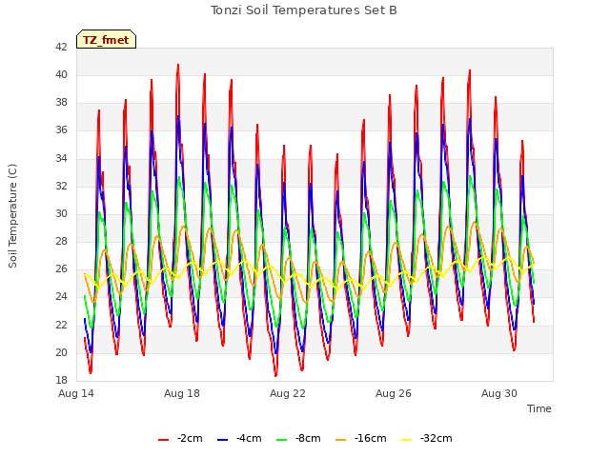Click the Time axis label
The width and height of the screenshot is (610, 457).
[539, 408]
